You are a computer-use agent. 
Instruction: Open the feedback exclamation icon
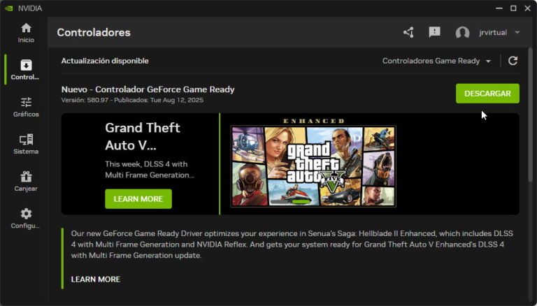(x=435, y=32)
